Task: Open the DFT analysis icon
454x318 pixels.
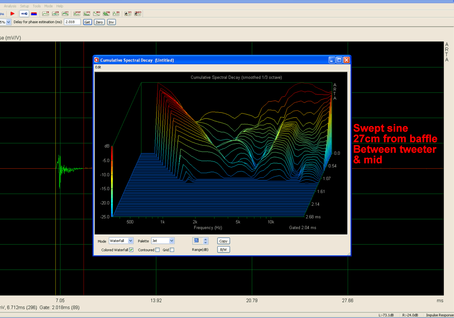Action: pyautogui.click(x=65, y=13)
